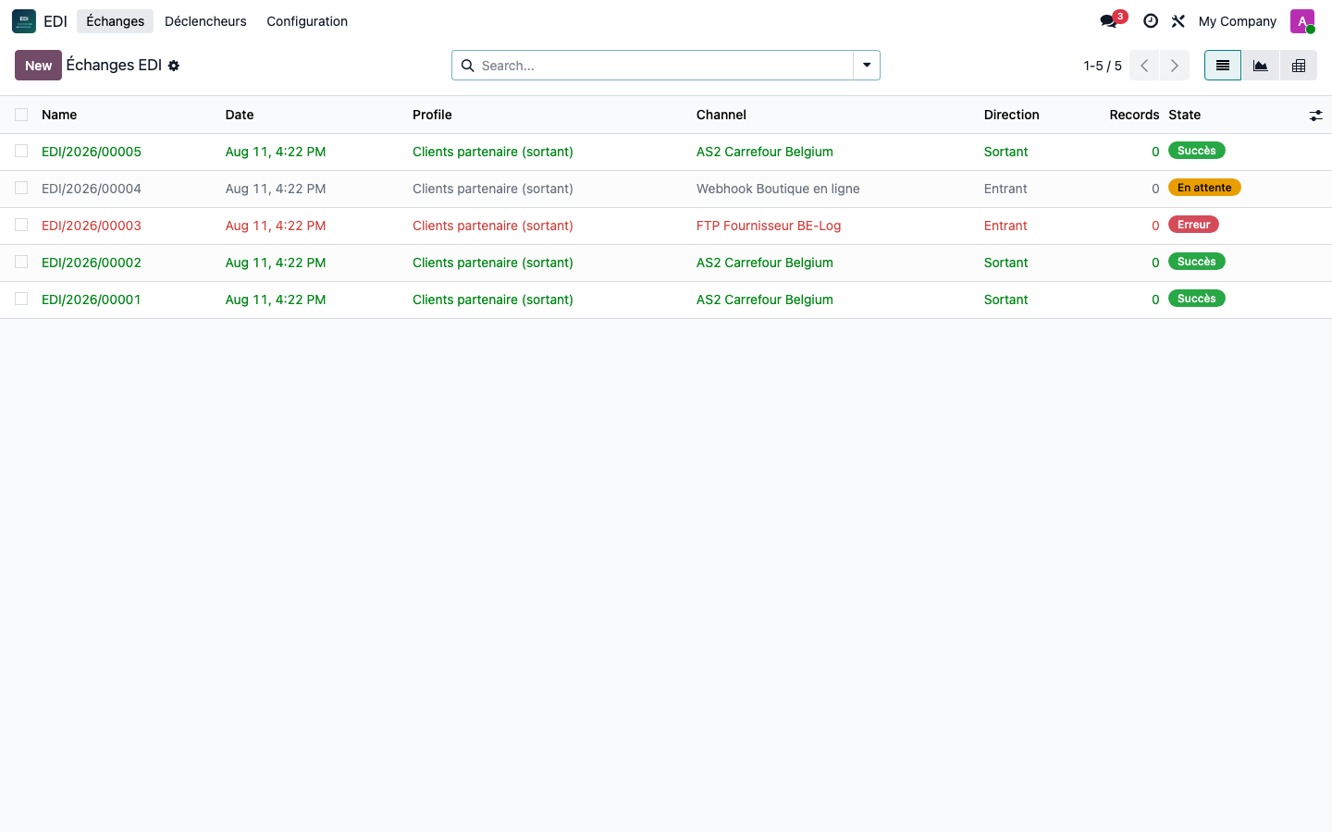Image resolution: width=1332 pixels, height=832 pixels.
Task: Click Entrant direction in row EDI/2026/00004
Action: click(1005, 189)
